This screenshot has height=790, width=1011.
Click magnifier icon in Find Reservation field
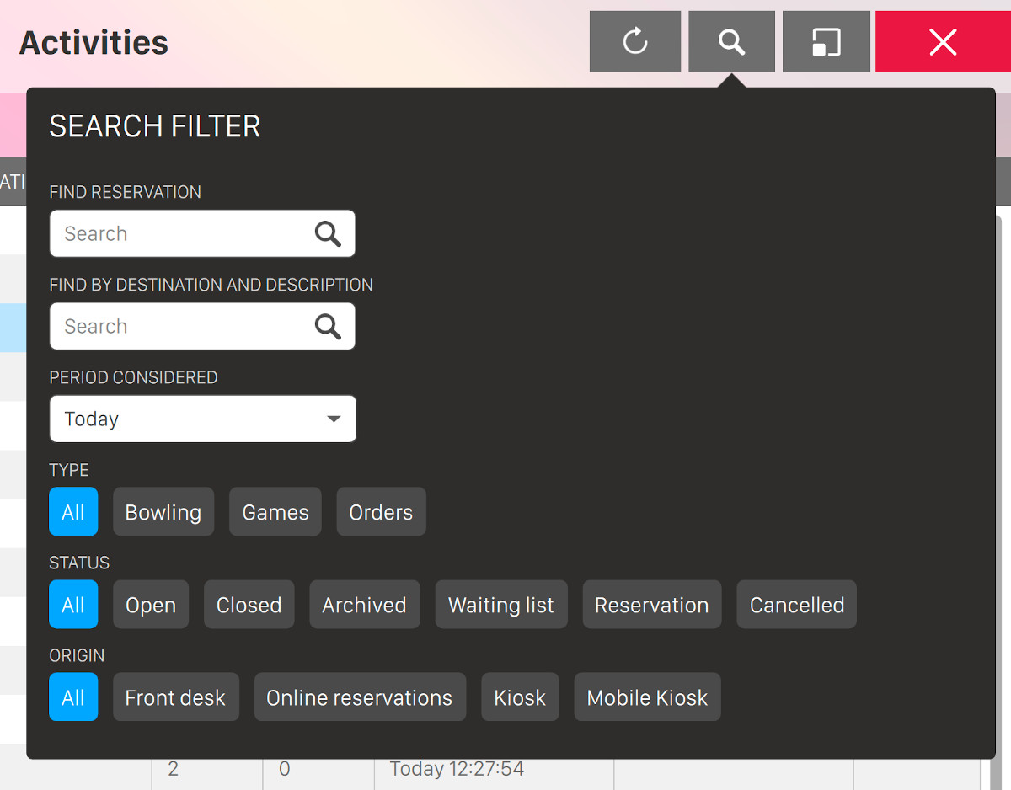point(328,233)
